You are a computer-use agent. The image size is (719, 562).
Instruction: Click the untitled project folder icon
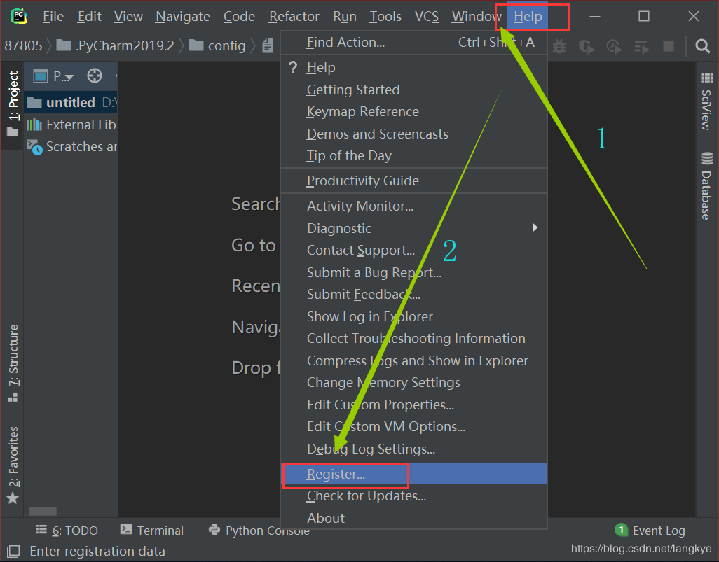(x=34, y=102)
